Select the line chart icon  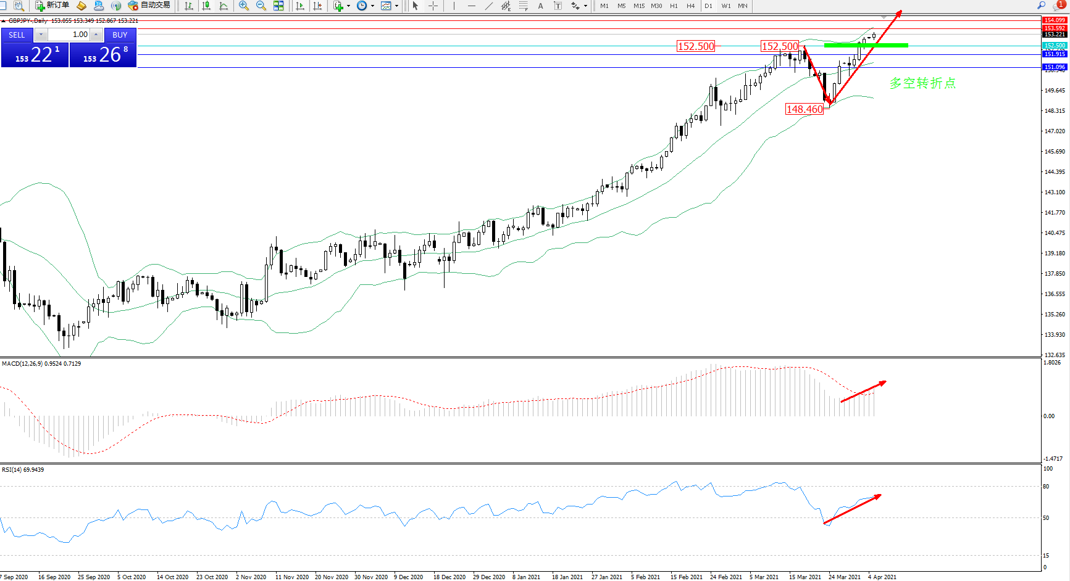(224, 6)
